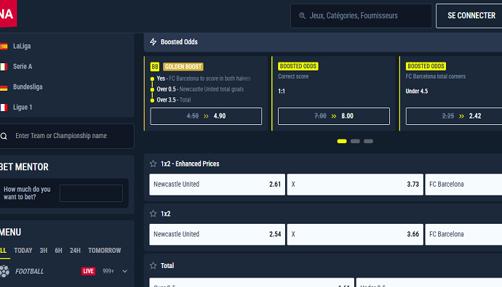Favorite the Total market star

click(x=153, y=266)
